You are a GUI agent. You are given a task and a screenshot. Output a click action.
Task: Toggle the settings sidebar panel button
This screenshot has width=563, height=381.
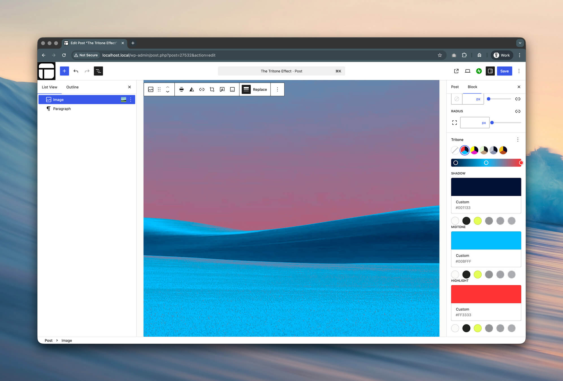(490, 71)
